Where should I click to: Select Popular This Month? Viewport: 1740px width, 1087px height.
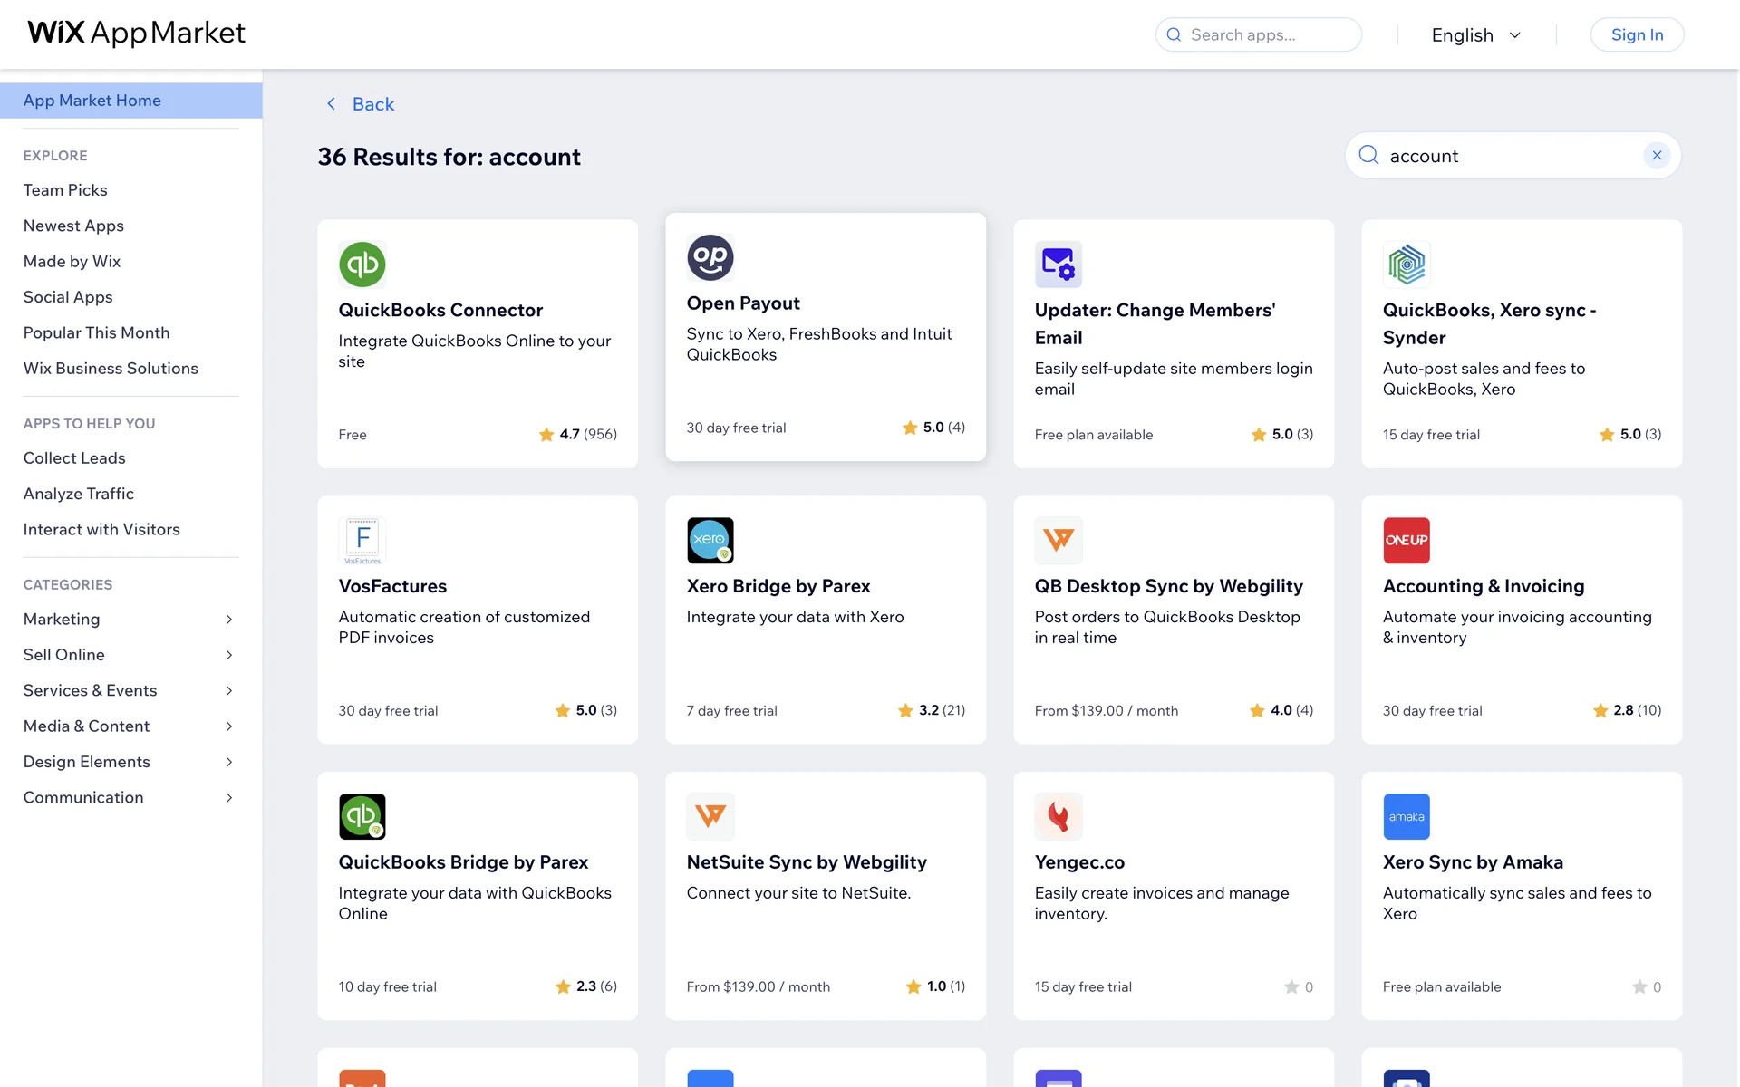click(96, 332)
